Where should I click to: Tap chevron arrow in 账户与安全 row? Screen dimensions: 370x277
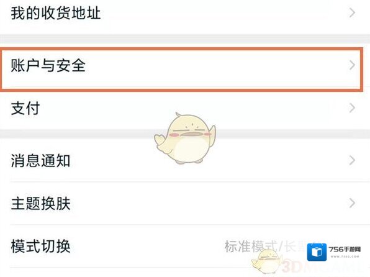[352, 65]
